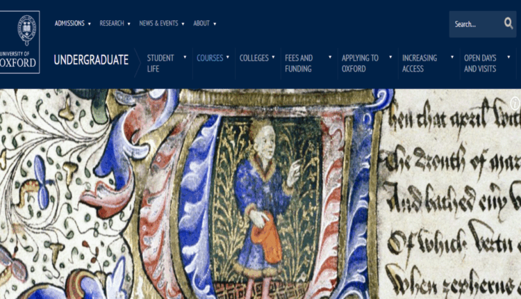Expand the arrow beside Student Life
Viewport: 521px width, 299px height.
tap(185, 57)
